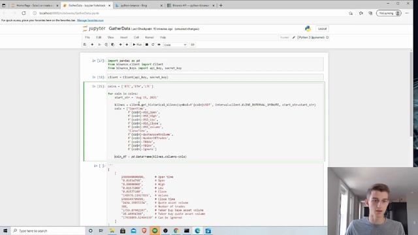The width and height of the screenshot is (418, 235).
Task: Open Brave browser from taskbar
Action: (144, 230)
